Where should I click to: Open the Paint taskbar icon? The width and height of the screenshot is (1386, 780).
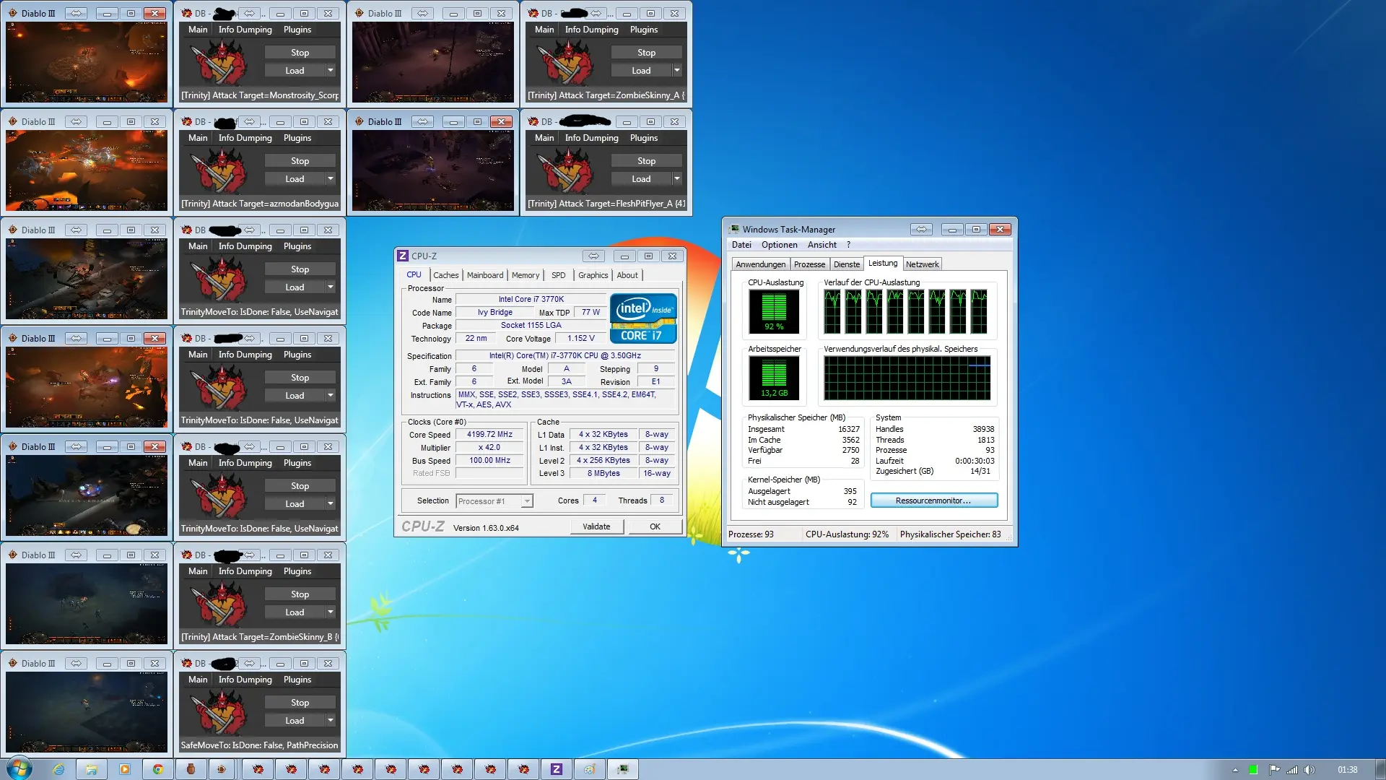pyautogui.click(x=590, y=769)
